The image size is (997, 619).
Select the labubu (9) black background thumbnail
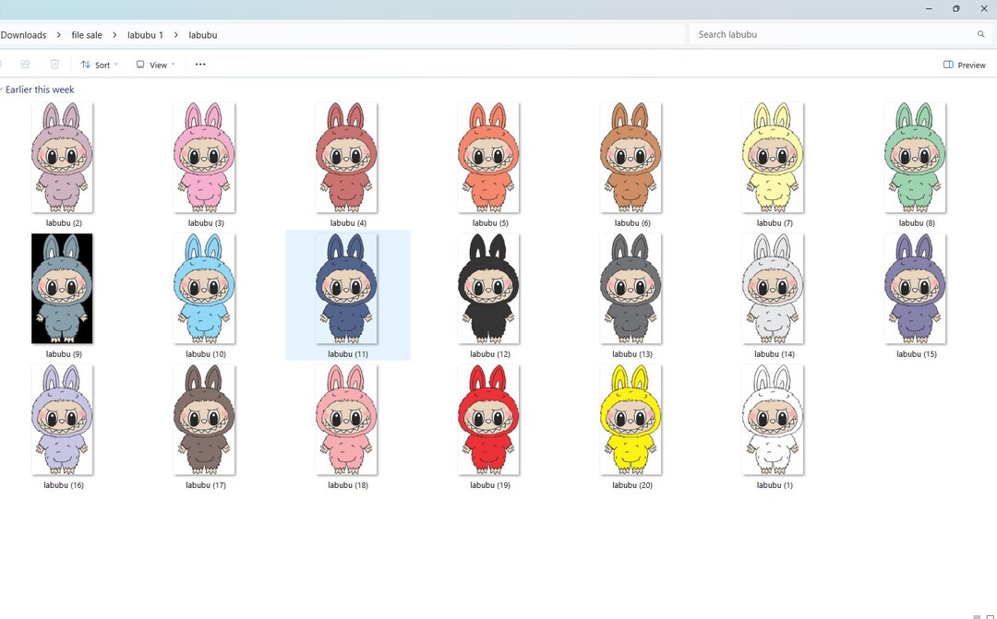[x=62, y=288]
